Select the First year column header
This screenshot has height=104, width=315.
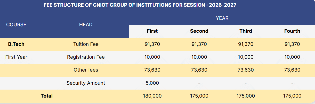(x=152, y=31)
